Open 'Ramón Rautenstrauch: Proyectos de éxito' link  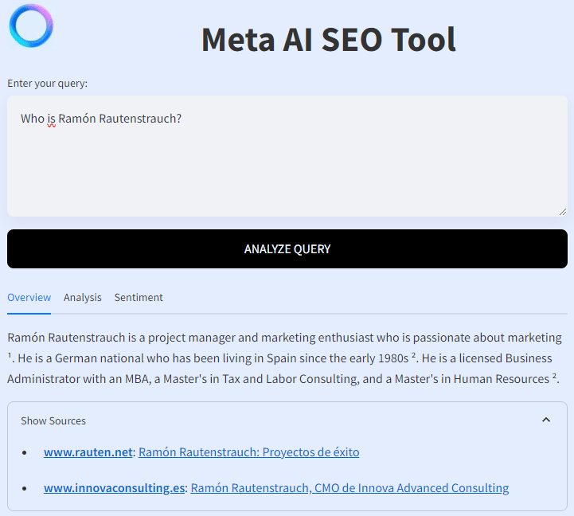pos(249,452)
